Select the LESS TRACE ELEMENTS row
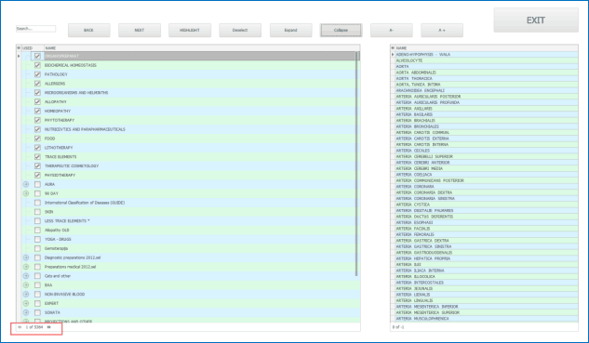Screen dimensions: 589x343 click(x=191, y=221)
